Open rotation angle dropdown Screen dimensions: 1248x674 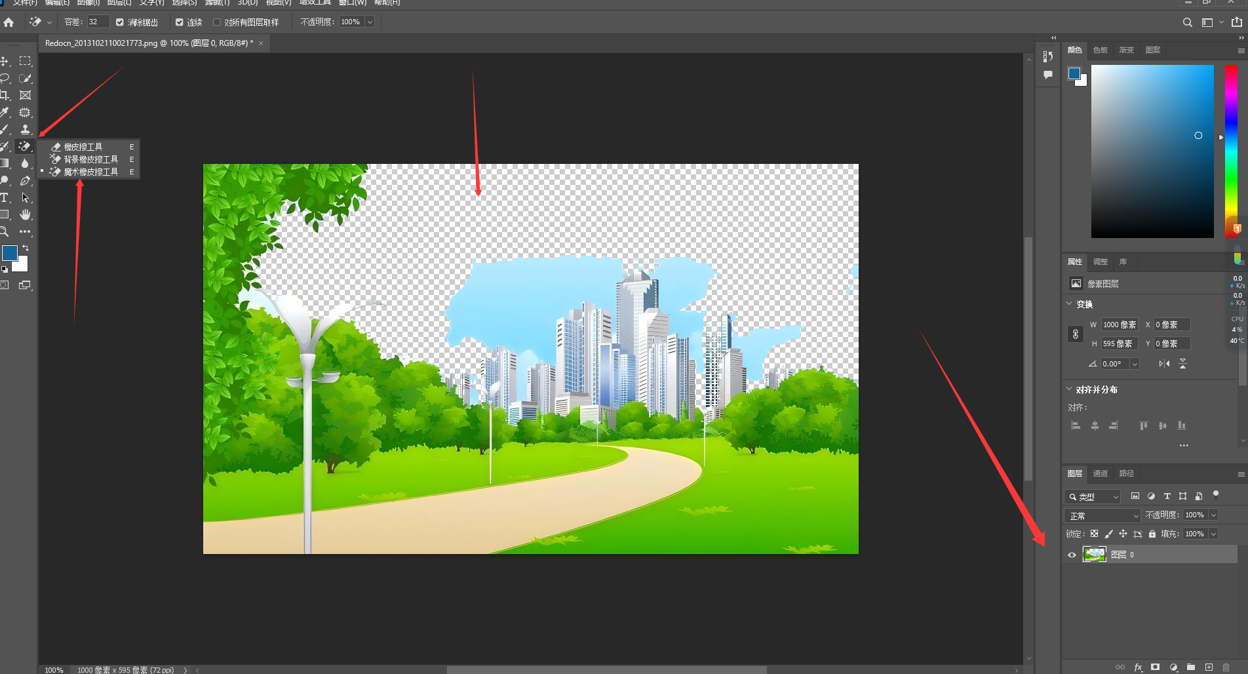click(1135, 364)
